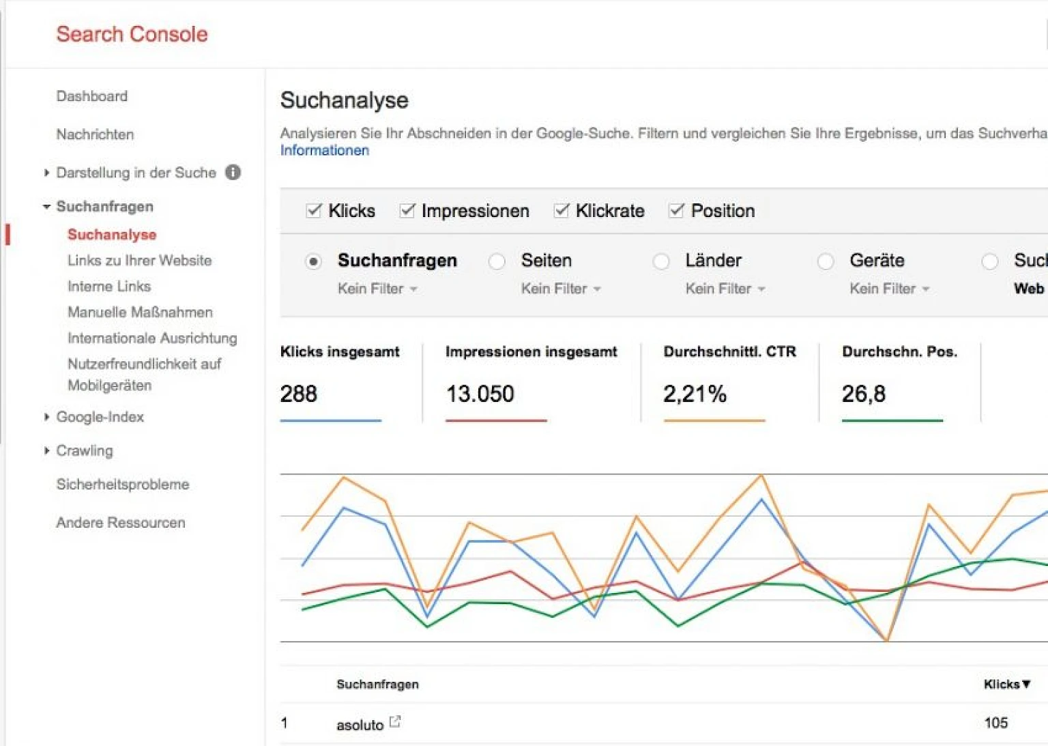
Task: Sort by the Klicks column arrow
Action: point(1026,684)
